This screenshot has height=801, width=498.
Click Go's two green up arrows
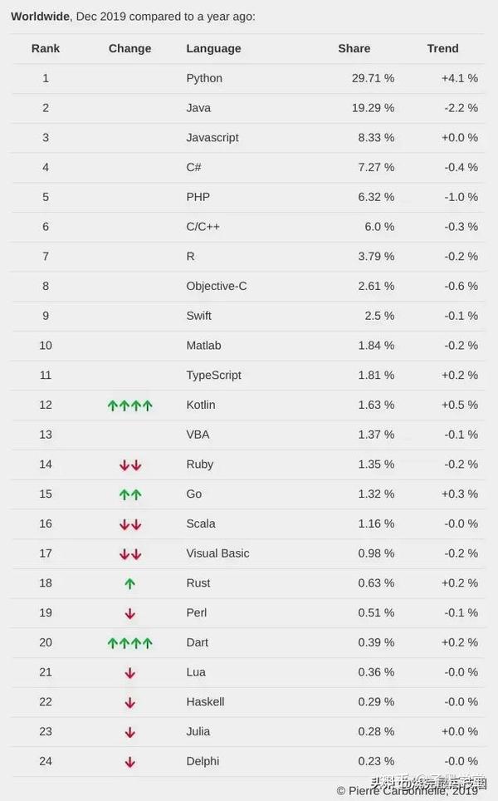130,494
